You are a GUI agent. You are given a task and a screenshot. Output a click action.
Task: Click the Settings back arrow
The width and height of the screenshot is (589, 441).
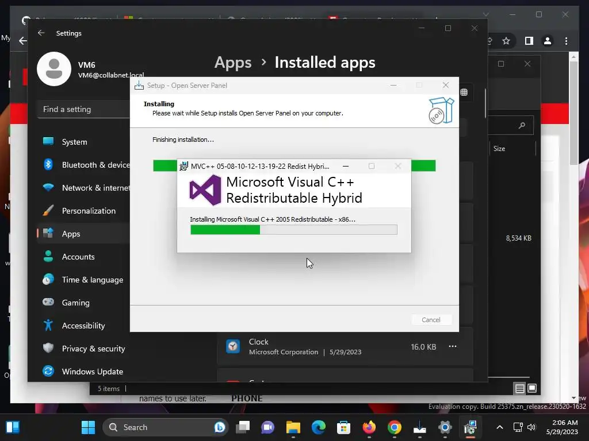click(x=41, y=33)
